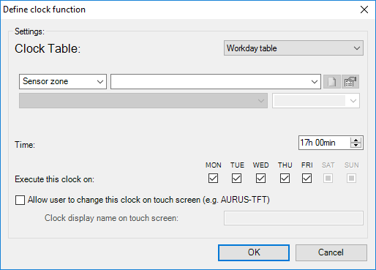This screenshot has height=270, width=376.
Task: Click the SAT checkbox
Action: coord(328,179)
